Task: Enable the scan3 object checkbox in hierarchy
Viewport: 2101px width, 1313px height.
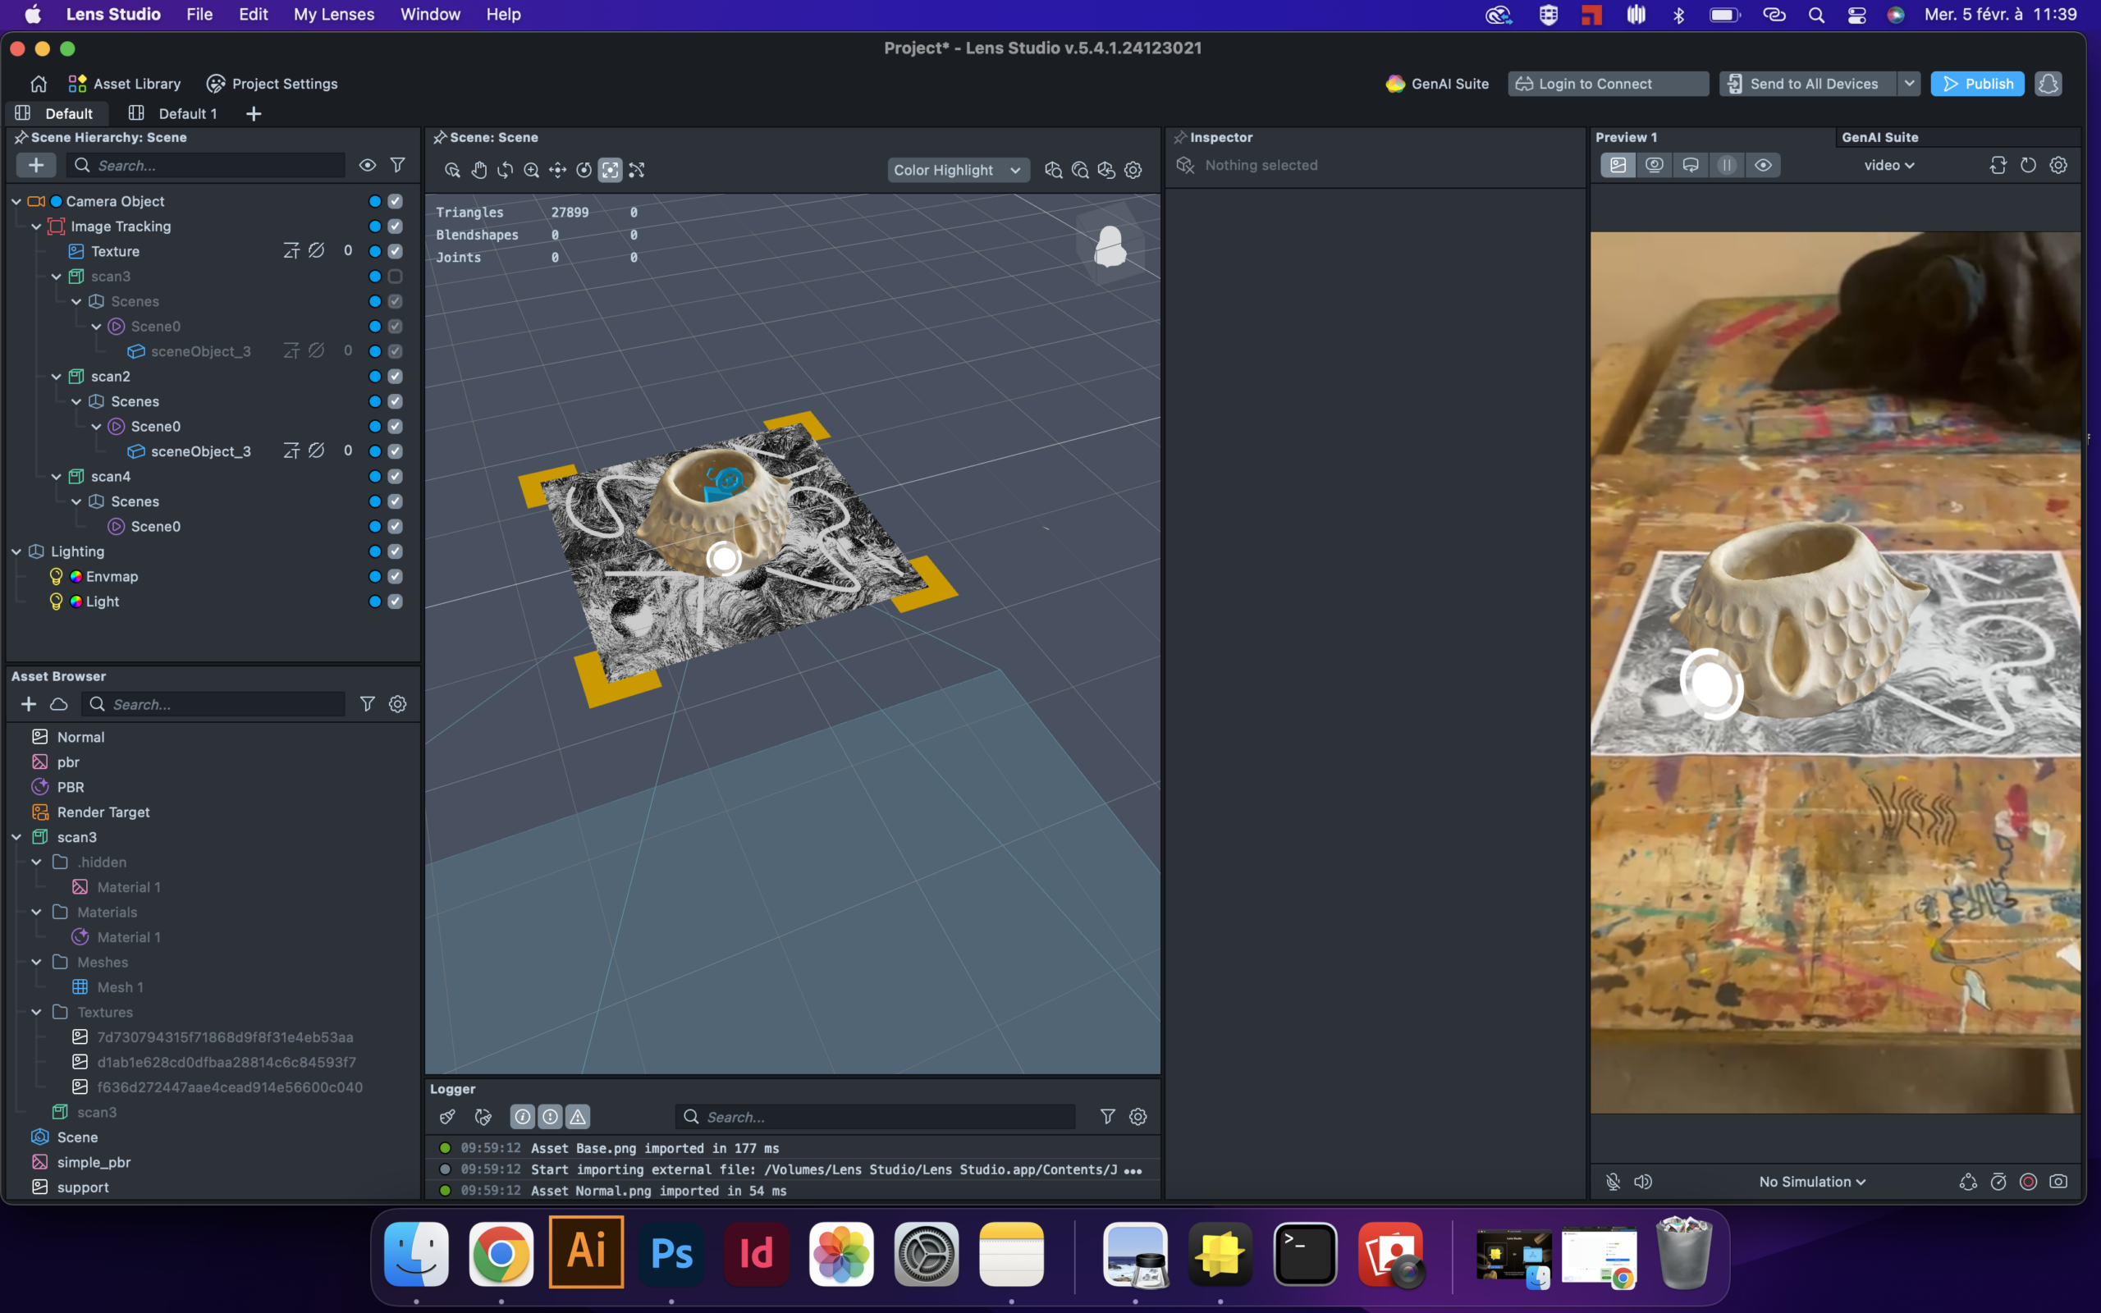Action: pos(395,277)
